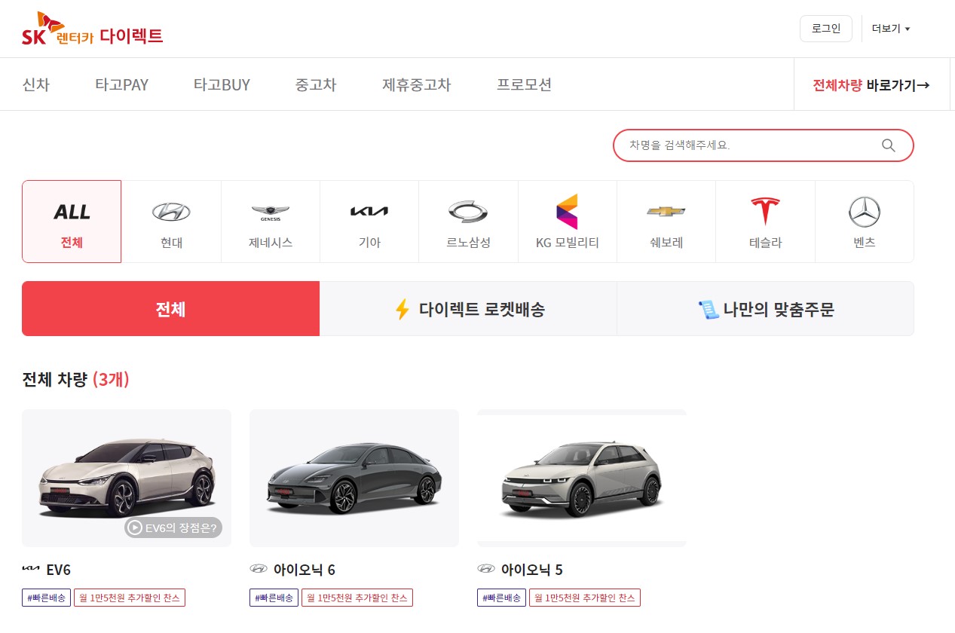This screenshot has width=955, height=633.
Task: Select the red 전체 tab
Action: point(171,309)
